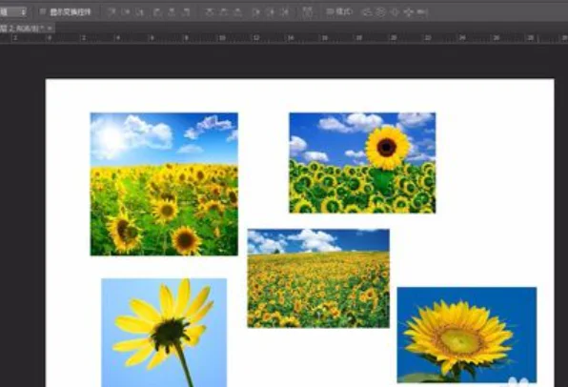Click the Align top edges icon
Viewport: 568px width, 387px height.
112,12
